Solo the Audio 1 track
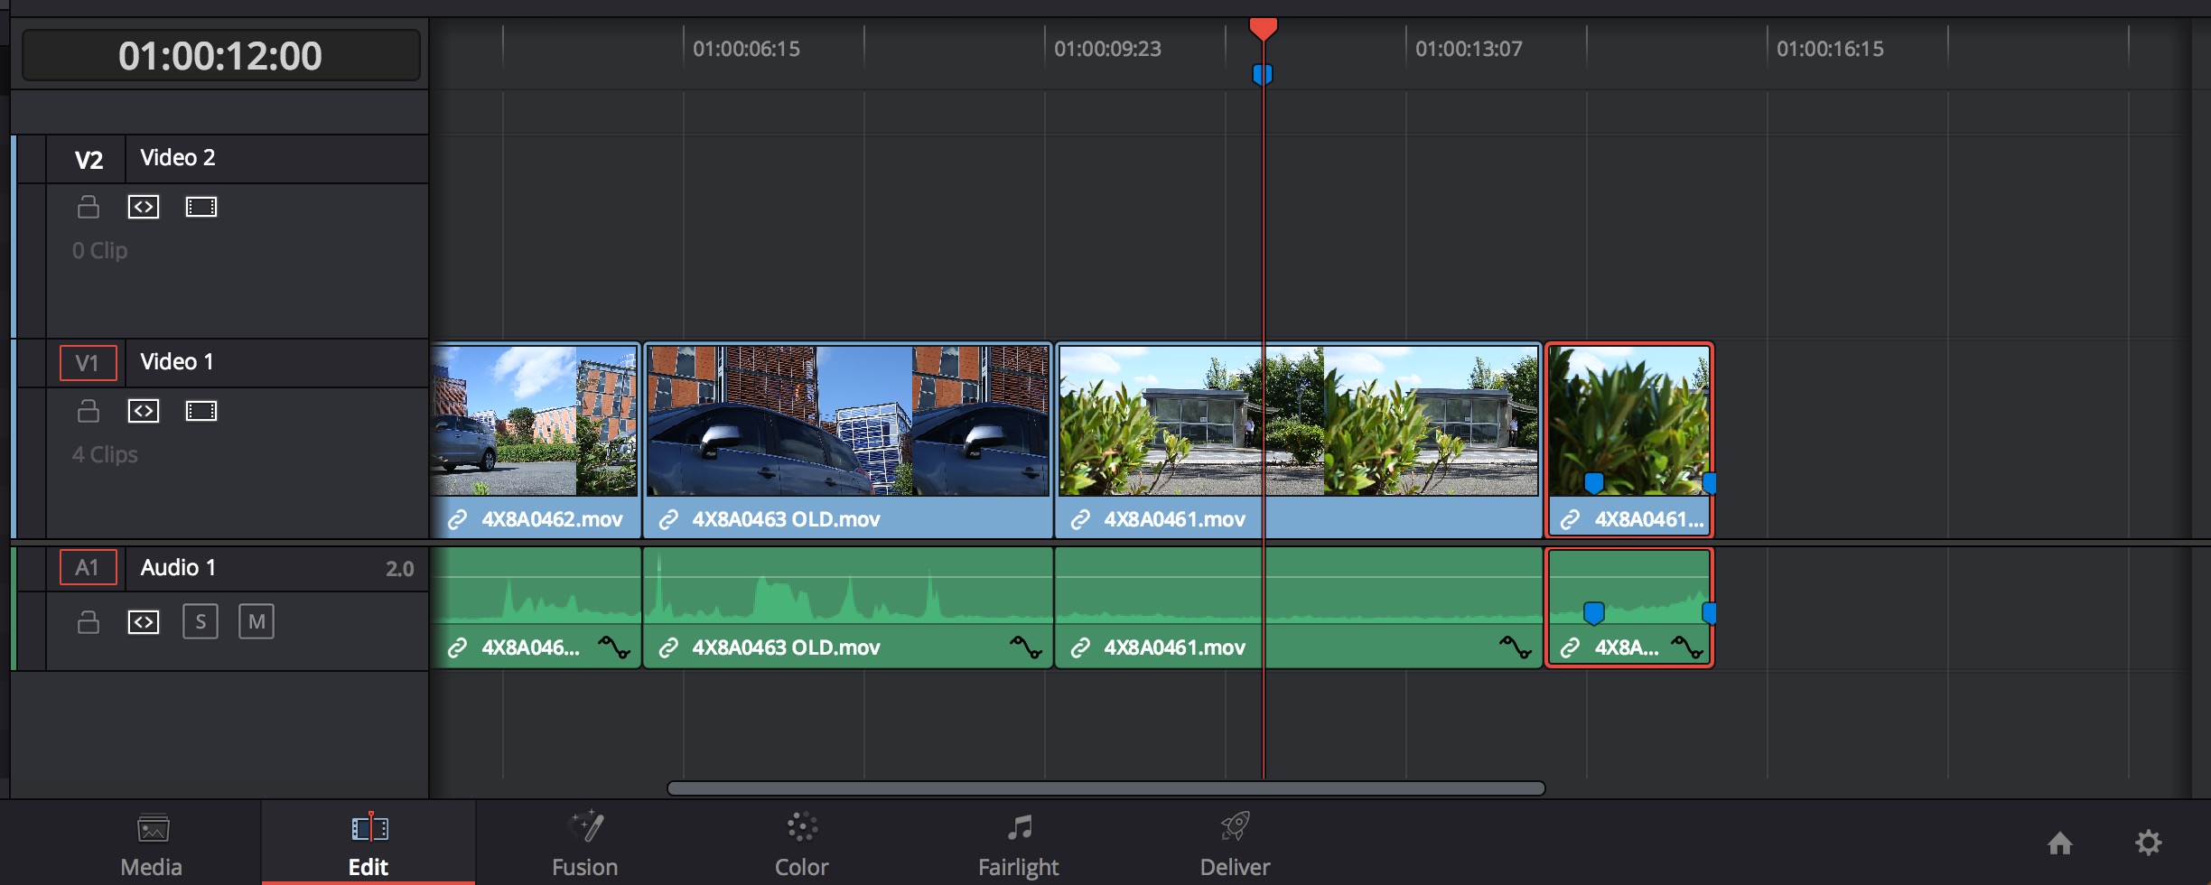Viewport: 2211px width, 885px height. tap(201, 622)
